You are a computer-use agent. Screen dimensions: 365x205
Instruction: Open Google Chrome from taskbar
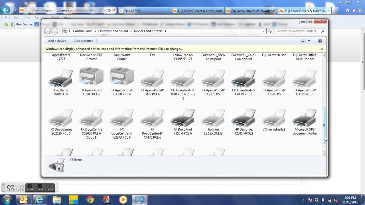click(x=90, y=200)
